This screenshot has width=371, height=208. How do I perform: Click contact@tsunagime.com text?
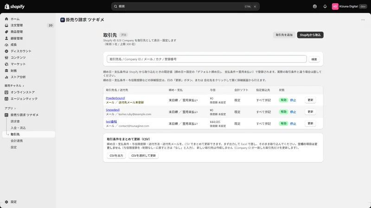tap(134, 126)
